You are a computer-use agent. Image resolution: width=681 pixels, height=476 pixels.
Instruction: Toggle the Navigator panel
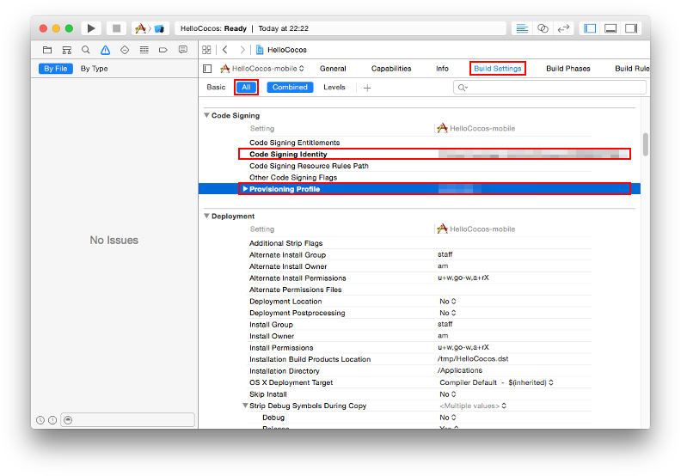(x=590, y=28)
